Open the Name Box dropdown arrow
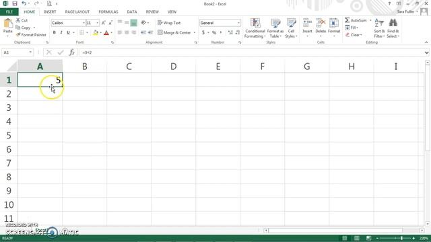The height and width of the screenshot is (242, 431). coord(30,52)
